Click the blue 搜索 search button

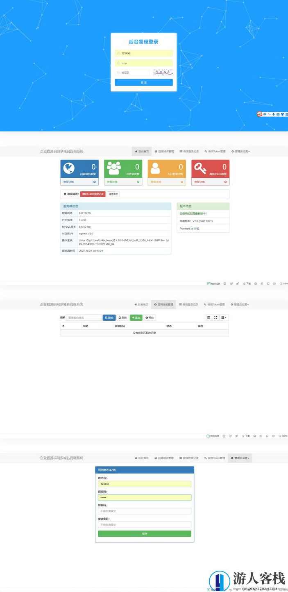click(109, 318)
